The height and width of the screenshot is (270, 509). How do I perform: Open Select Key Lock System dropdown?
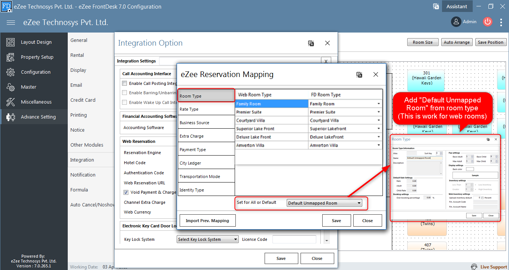click(207, 239)
